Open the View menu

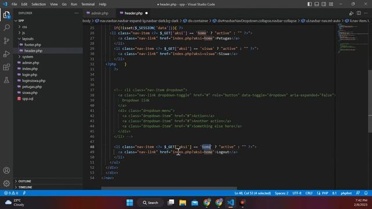point(54,4)
